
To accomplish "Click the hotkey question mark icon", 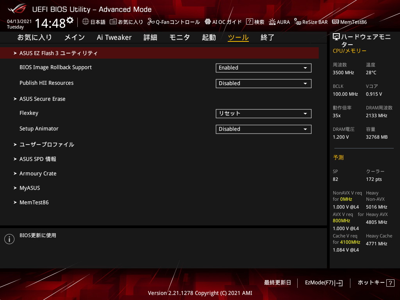I will 390,283.
